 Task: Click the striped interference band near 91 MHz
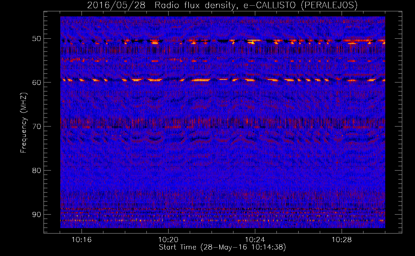[223, 220]
